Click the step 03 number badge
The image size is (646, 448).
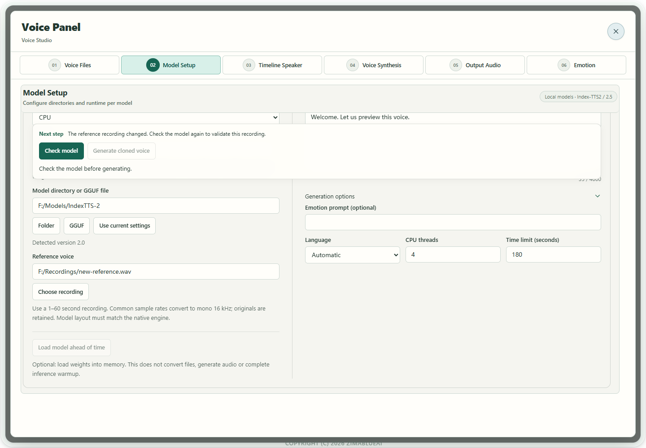[x=249, y=65]
